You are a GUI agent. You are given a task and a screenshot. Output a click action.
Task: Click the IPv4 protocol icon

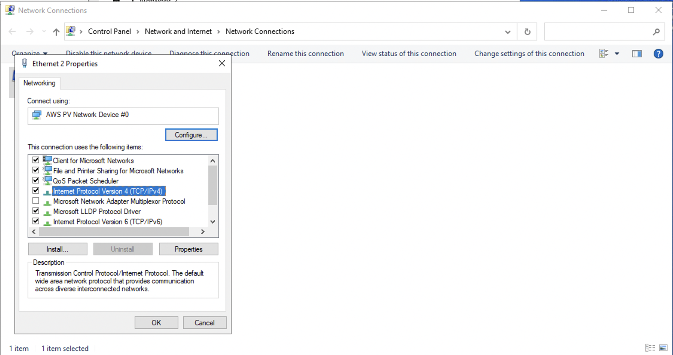click(47, 192)
